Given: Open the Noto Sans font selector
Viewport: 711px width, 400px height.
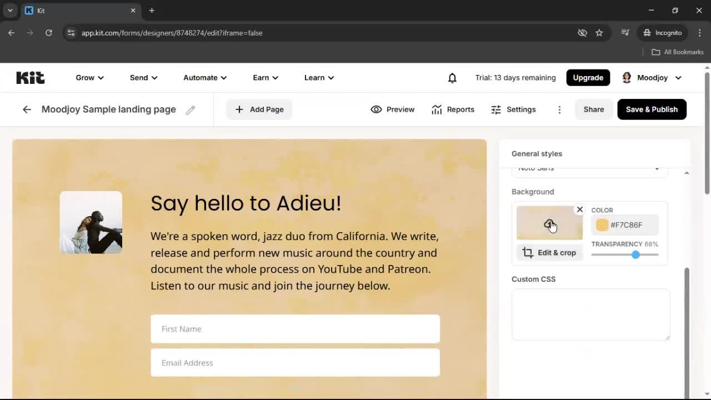Looking at the screenshot, I should [589, 168].
